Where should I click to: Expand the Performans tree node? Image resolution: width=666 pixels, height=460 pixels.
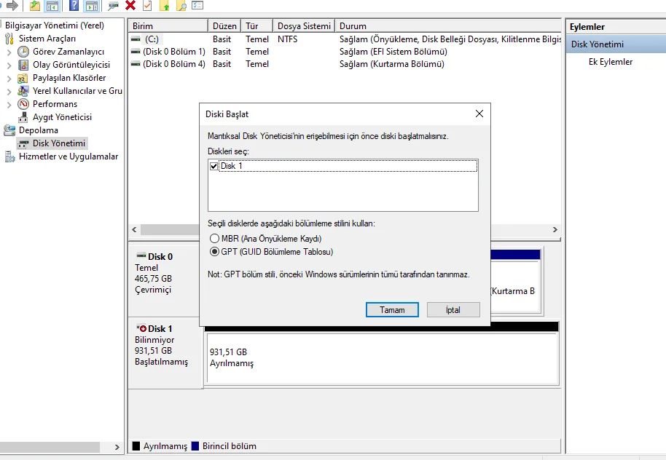coord(9,105)
